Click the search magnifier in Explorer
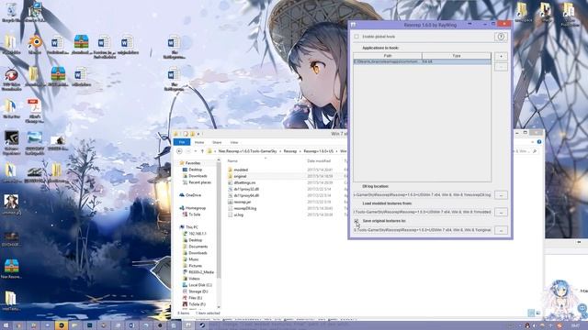 coord(535,151)
